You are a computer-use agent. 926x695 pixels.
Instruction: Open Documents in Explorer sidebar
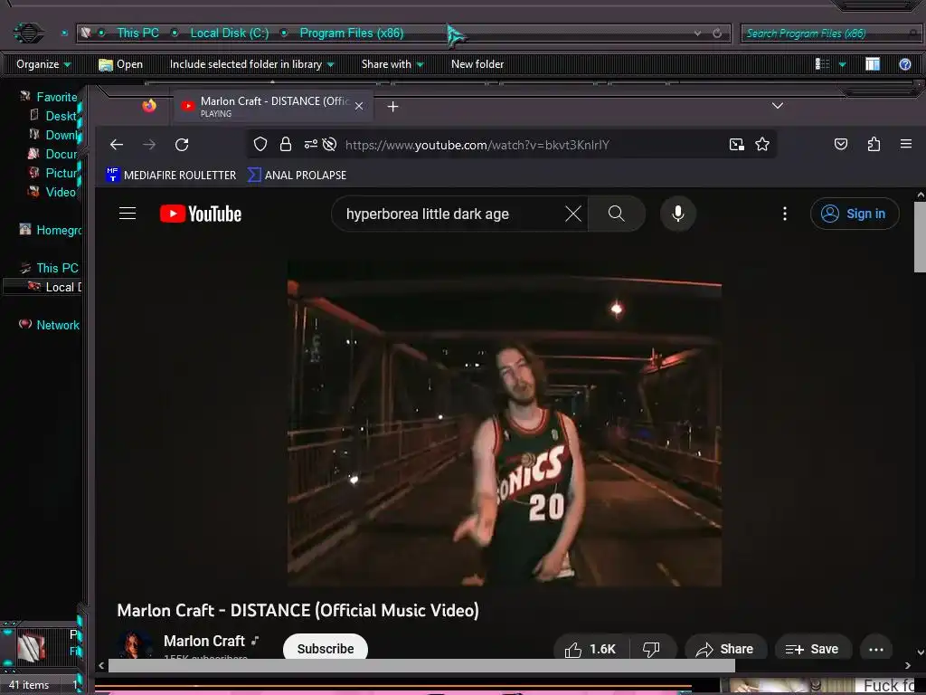tap(61, 154)
